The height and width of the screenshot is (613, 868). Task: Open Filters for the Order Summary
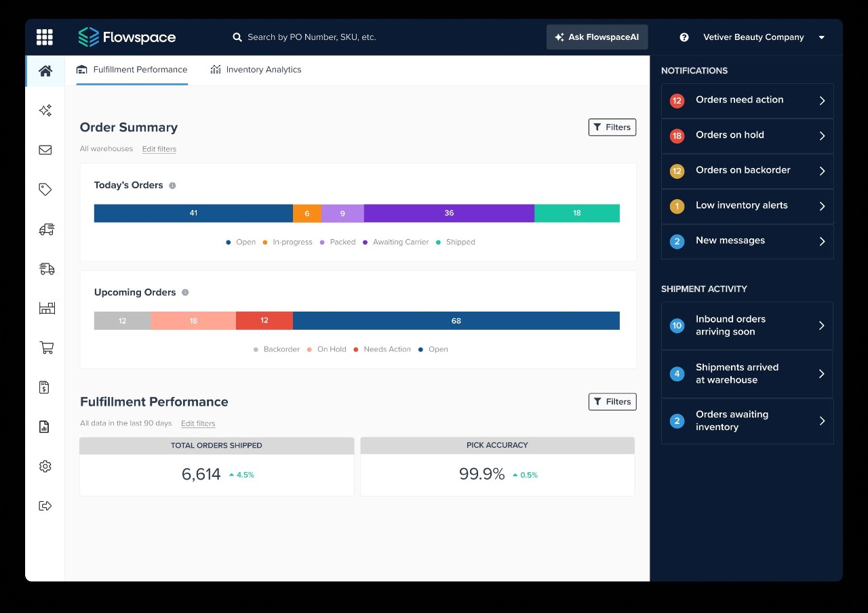[x=612, y=127]
